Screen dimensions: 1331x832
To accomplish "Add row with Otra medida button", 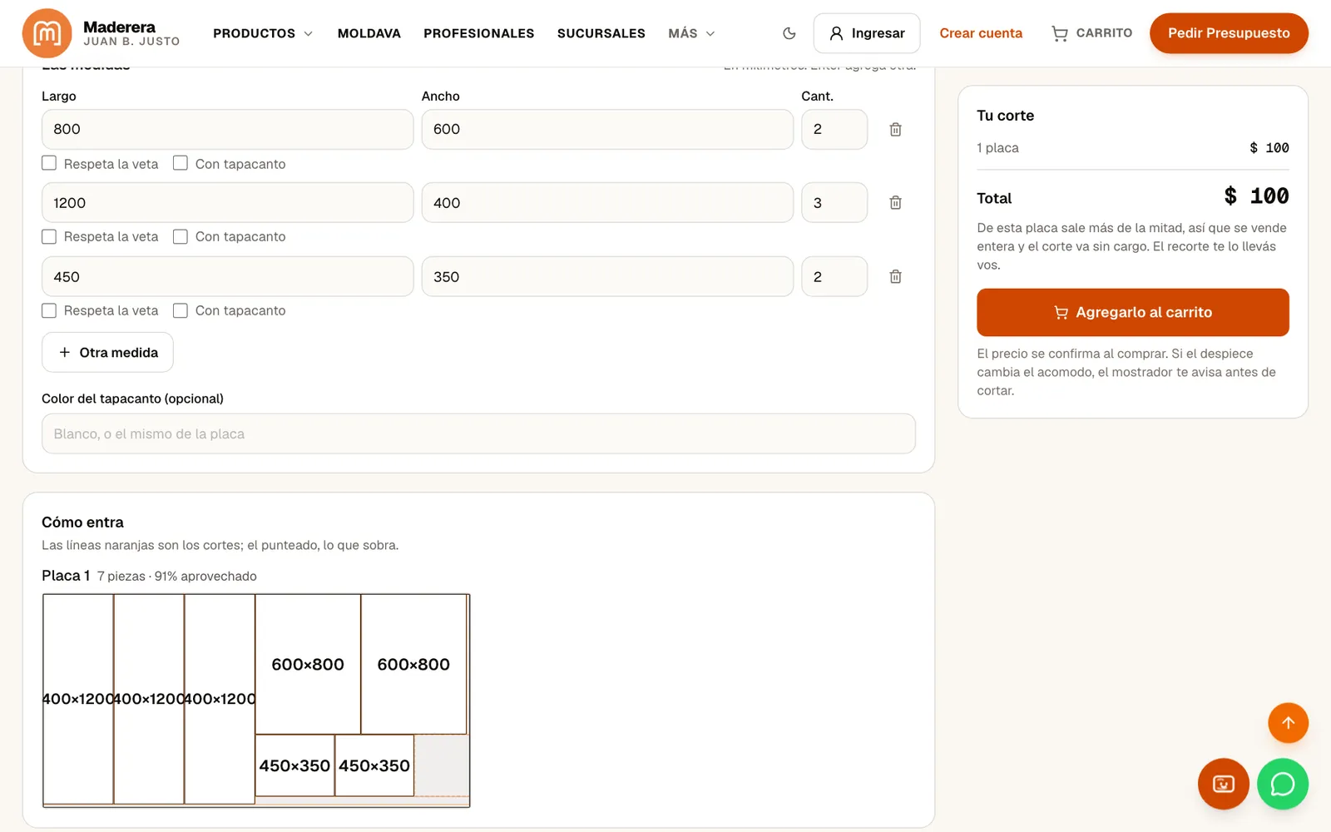I will pyautogui.click(x=107, y=352).
